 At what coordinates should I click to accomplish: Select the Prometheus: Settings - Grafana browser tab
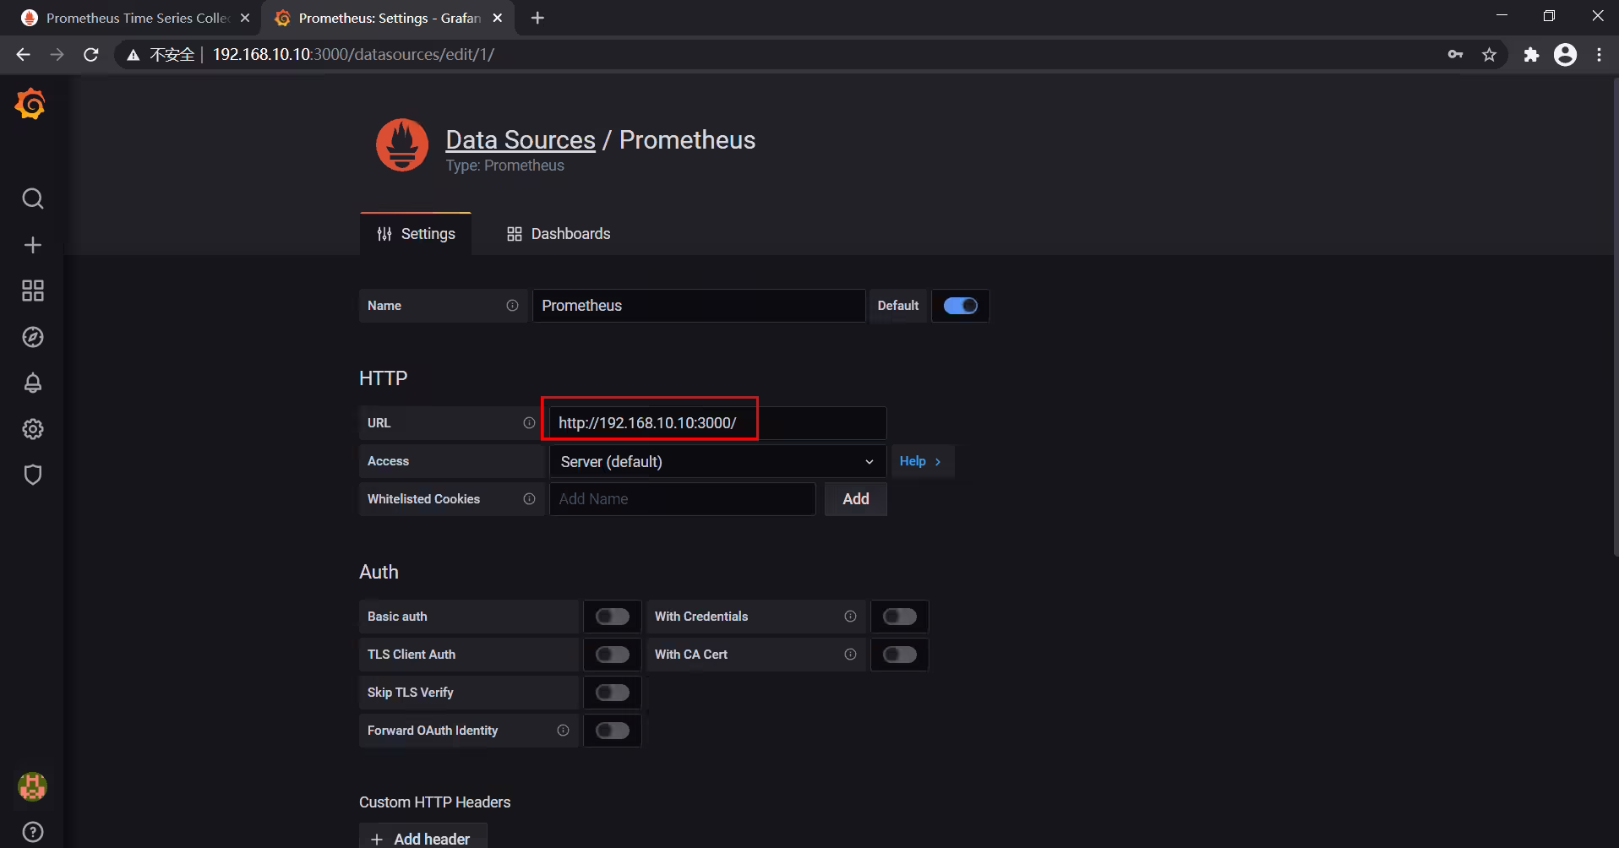point(389,18)
